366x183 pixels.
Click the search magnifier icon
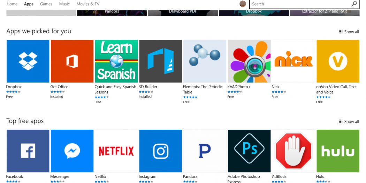(x=354, y=4)
